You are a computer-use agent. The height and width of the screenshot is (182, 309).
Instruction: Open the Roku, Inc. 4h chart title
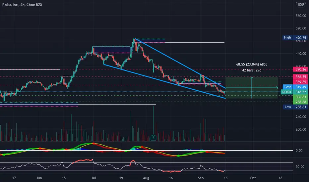22,5
